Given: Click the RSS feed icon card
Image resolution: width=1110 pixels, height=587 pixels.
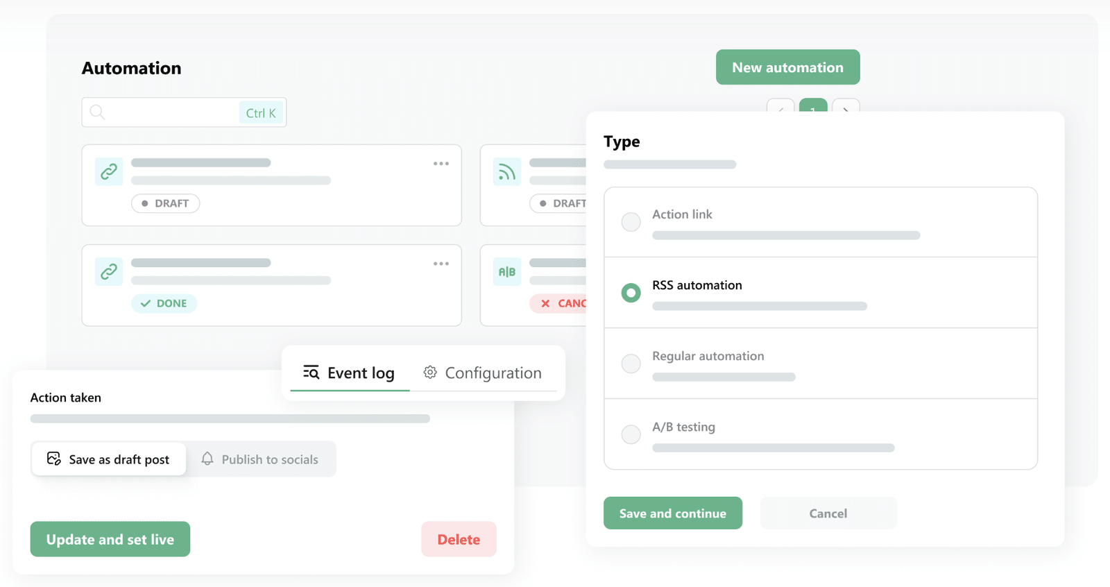Looking at the screenshot, I should [507, 171].
